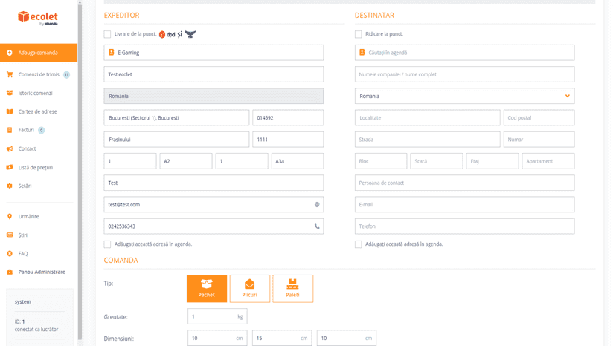Click the sidebar vertical scrollbar
The image size is (616, 346).
pos(80,171)
